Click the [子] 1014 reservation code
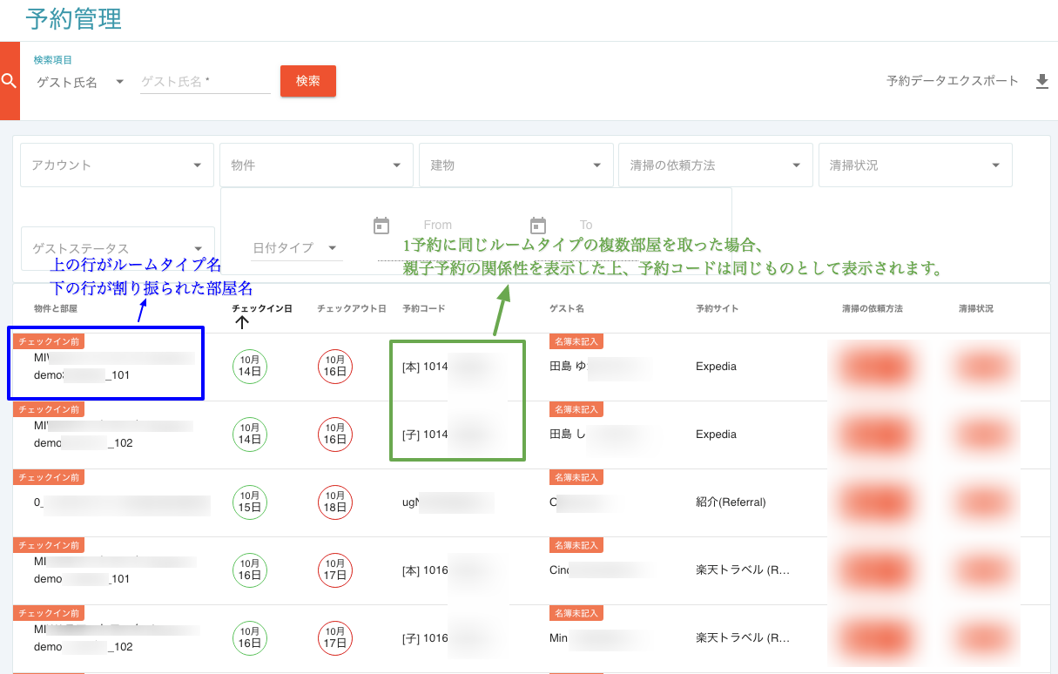 (x=425, y=435)
